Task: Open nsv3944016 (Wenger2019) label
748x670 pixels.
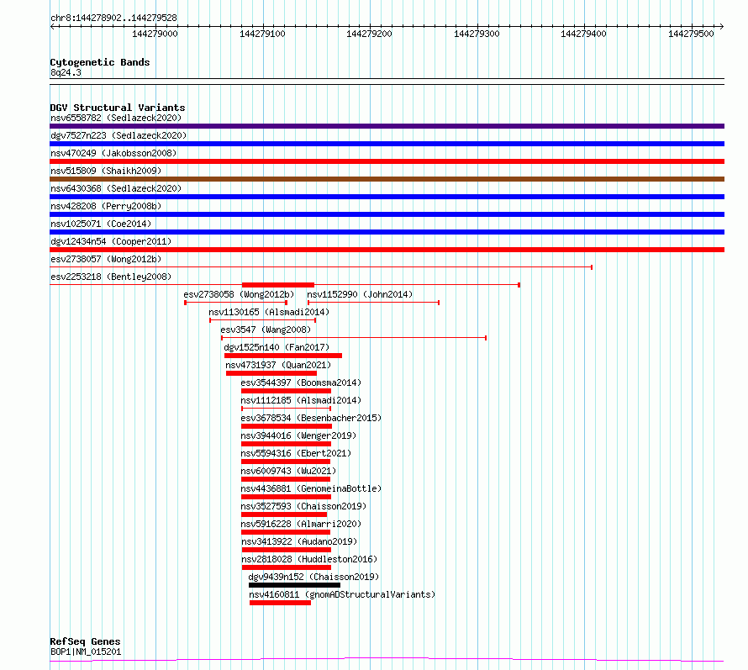Action: coord(298,435)
